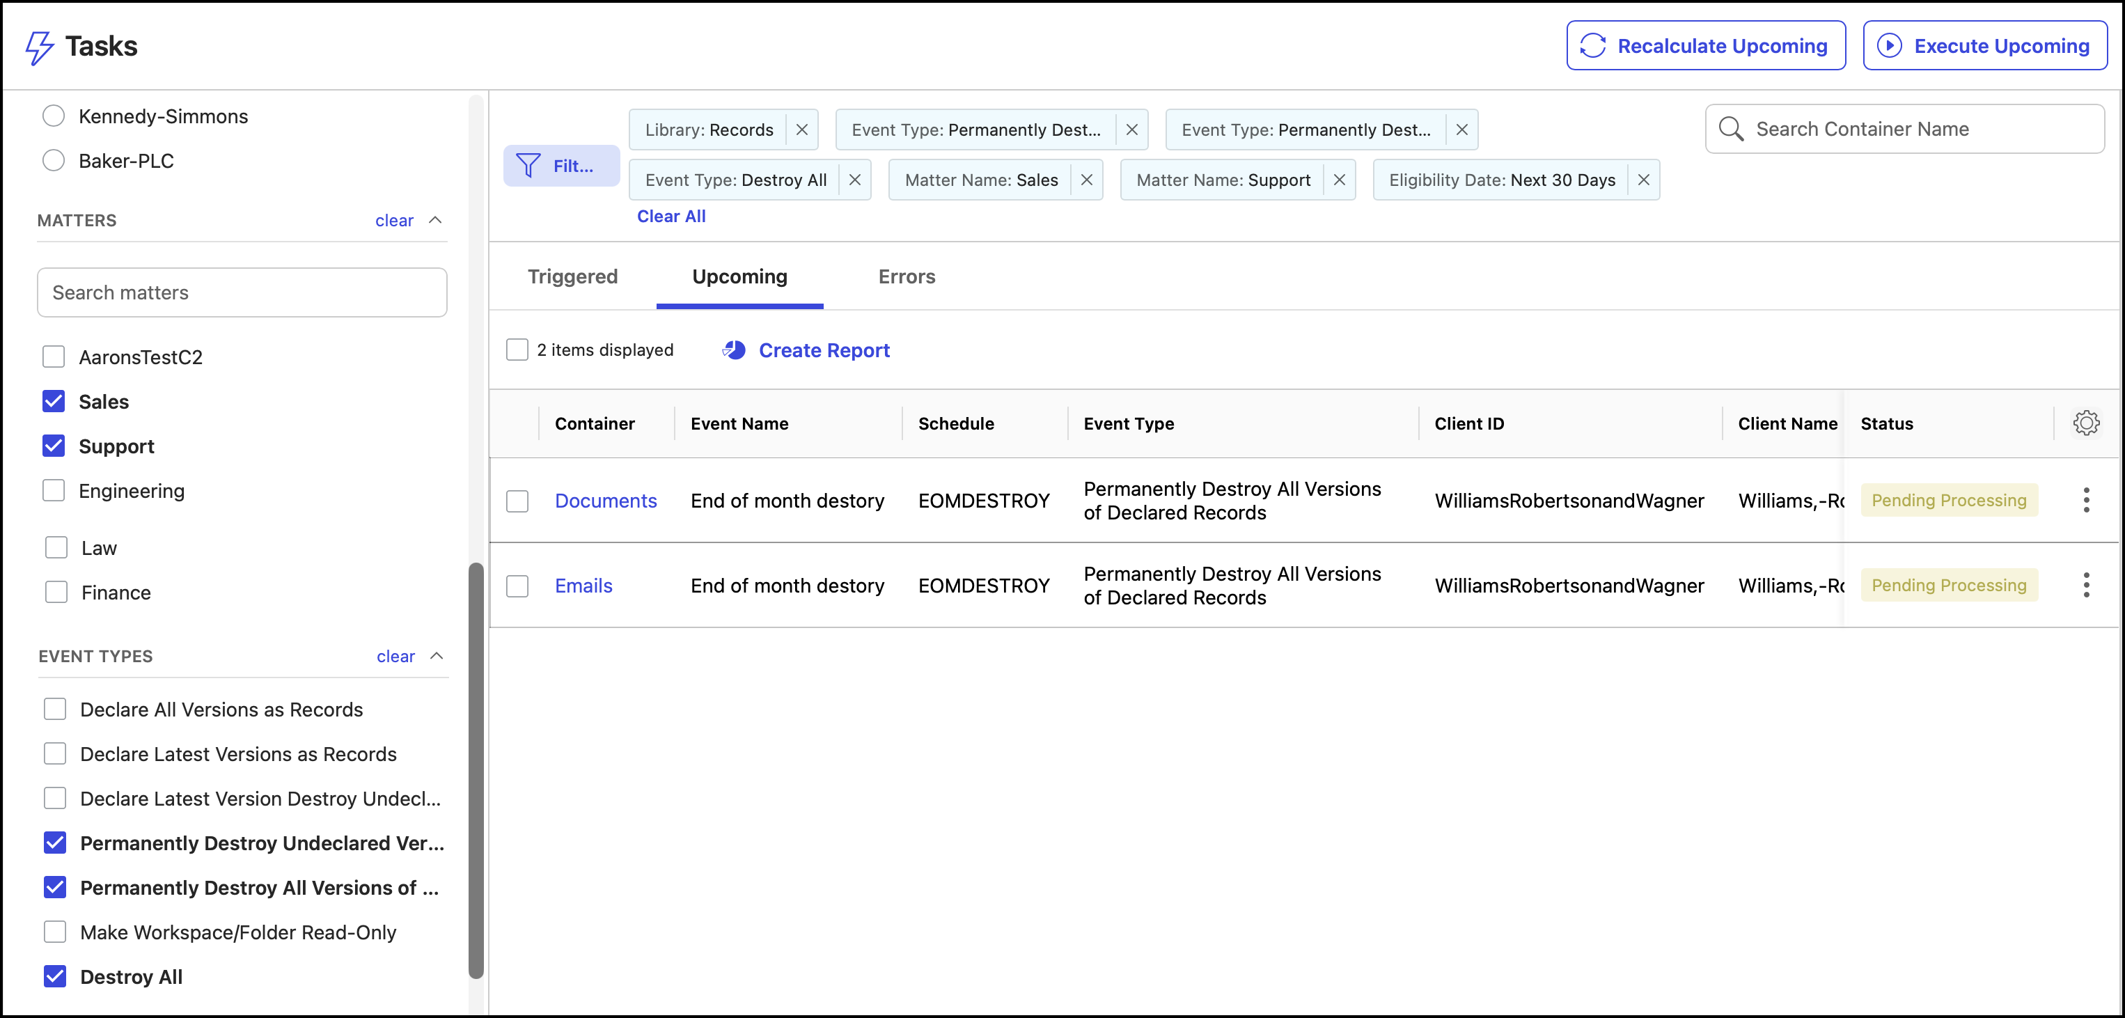Click the Execute Upcoming button
Viewport: 2125px width, 1018px height.
1985,46
